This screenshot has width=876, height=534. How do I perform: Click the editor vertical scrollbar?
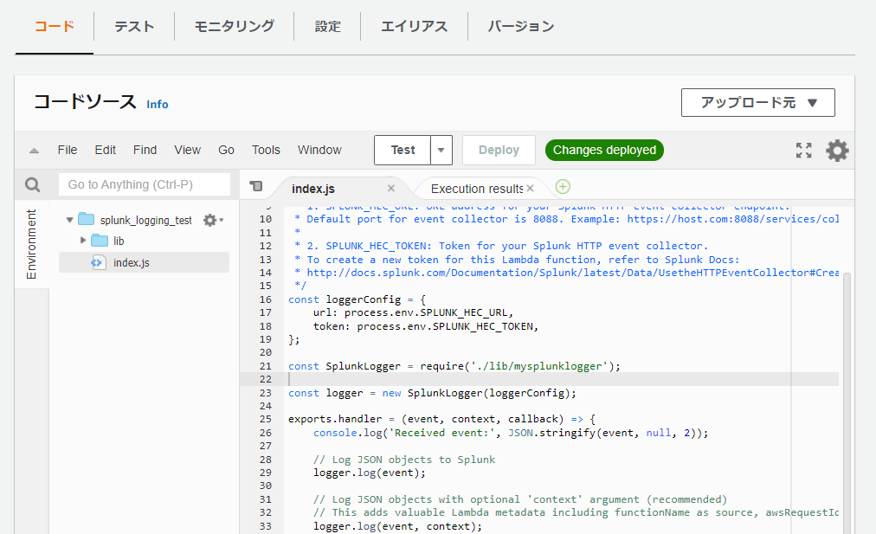coord(847,402)
